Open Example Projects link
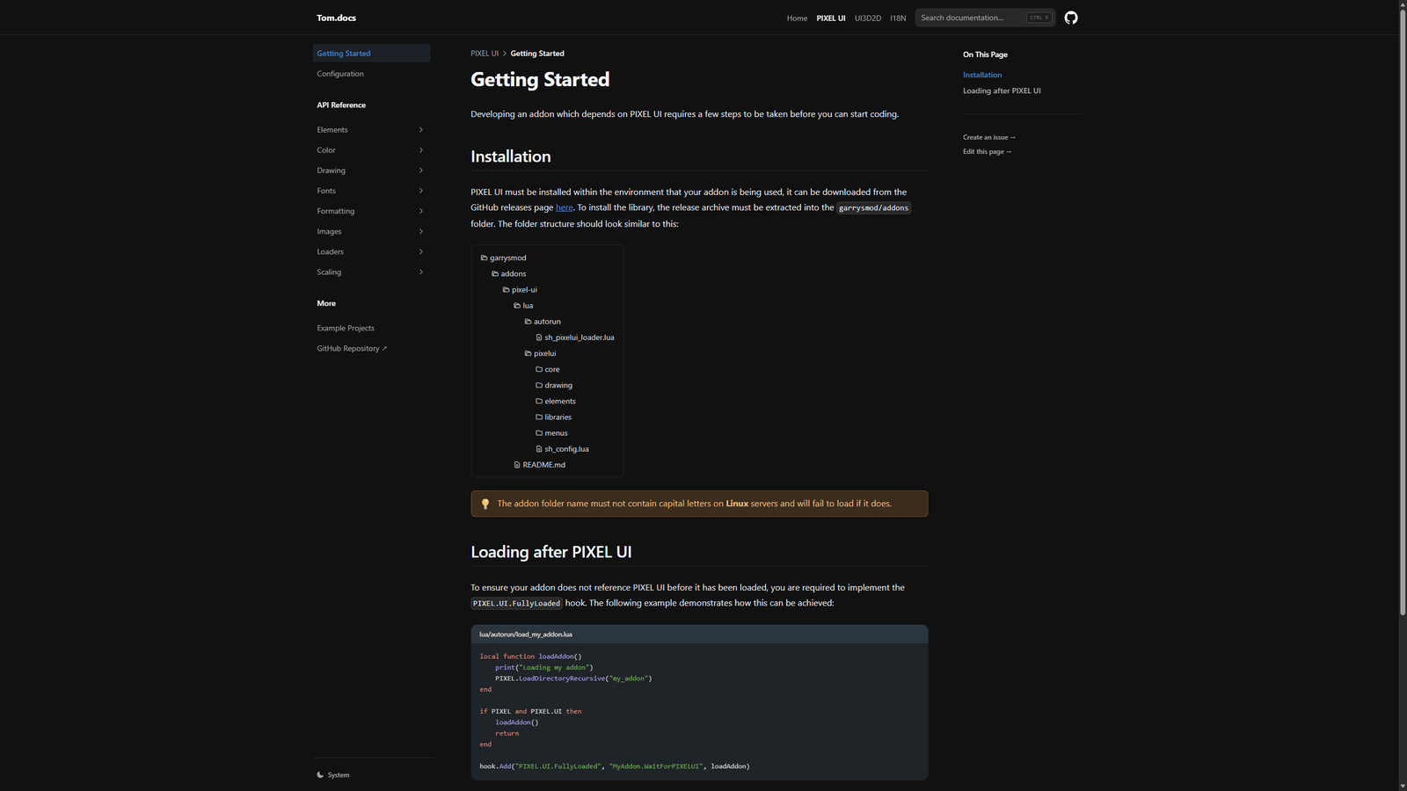 [346, 328]
